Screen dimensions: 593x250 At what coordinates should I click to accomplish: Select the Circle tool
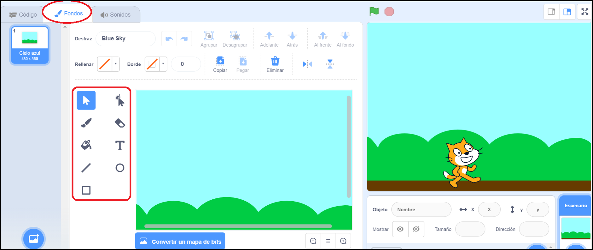119,168
